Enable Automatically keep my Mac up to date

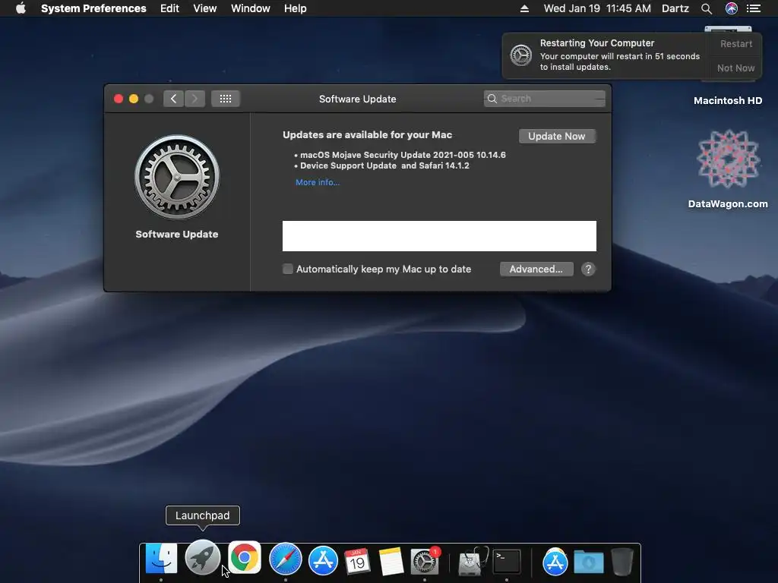coord(288,269)
